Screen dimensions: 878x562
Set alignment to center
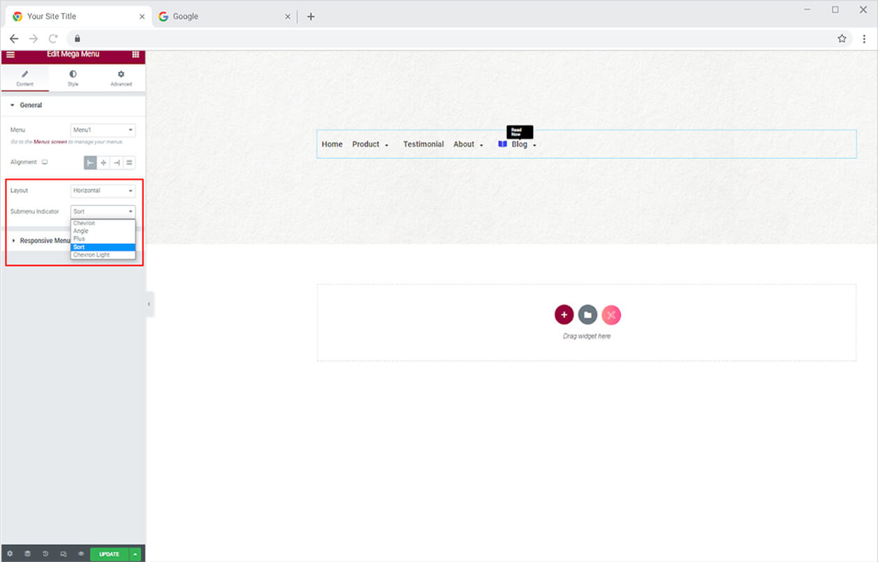coord(103,162)
